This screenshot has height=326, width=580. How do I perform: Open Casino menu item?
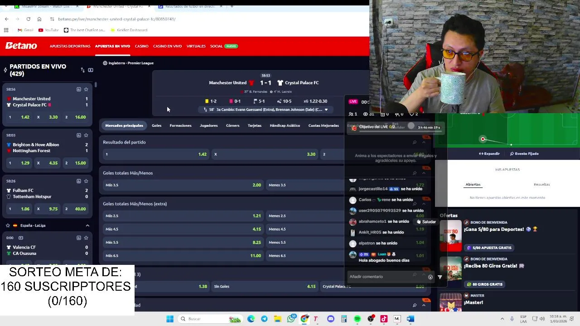pyautogui.click(x=141, y=46)
